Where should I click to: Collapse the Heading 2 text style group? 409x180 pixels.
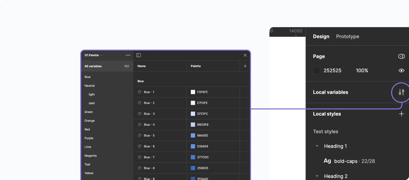[x=317, y=176]
